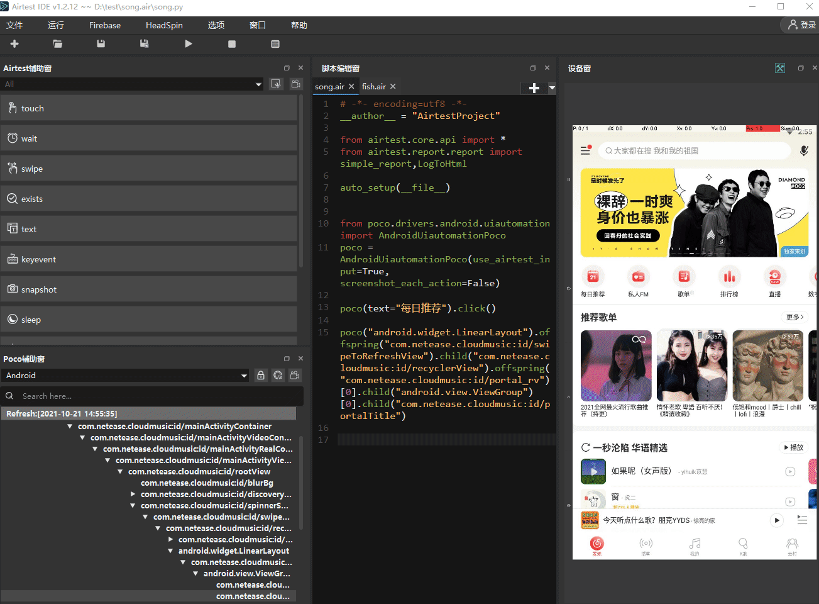Open the Firebase menu

pyautogui.click(x=105, y=25)
